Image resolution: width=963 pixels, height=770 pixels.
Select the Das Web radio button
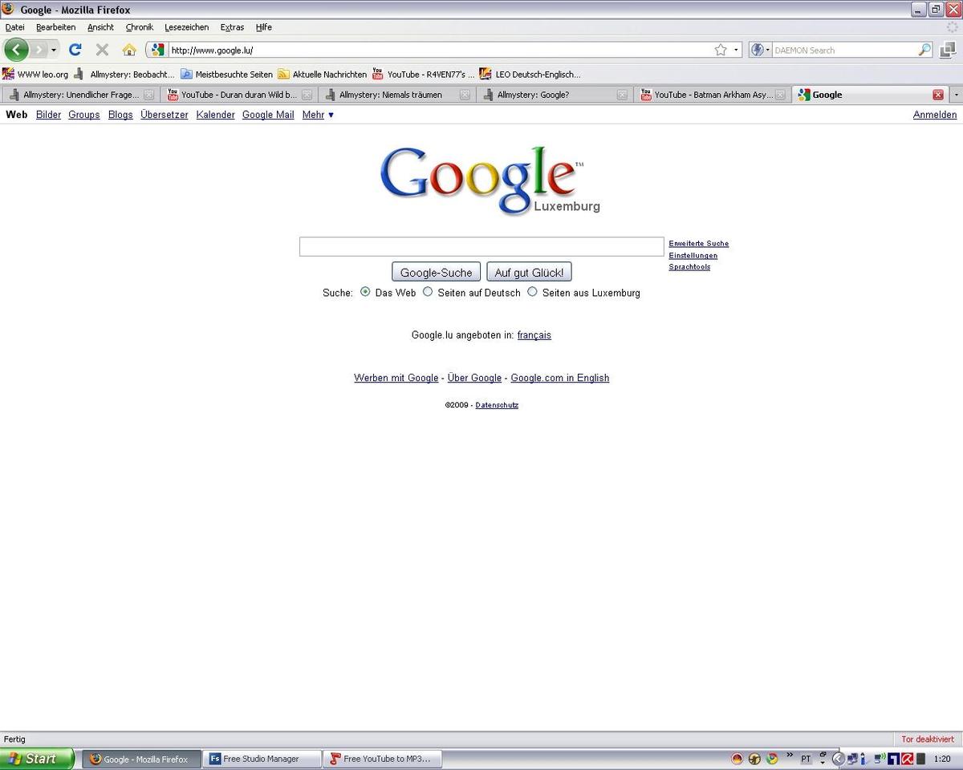(x=365, y=292)
